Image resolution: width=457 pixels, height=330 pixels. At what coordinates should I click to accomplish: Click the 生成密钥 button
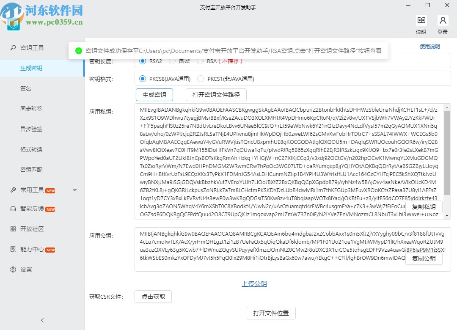[x=154, y=95]
